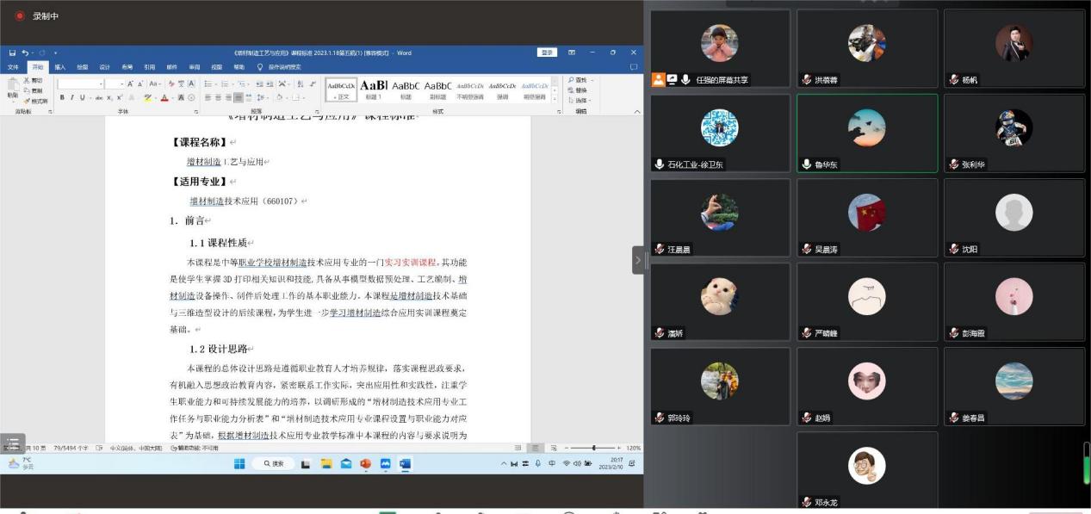Viewport: 1091px width, 514px height.
Task: Click the Paste (粘贴) button in clipboard group
Action: [14, 87]
